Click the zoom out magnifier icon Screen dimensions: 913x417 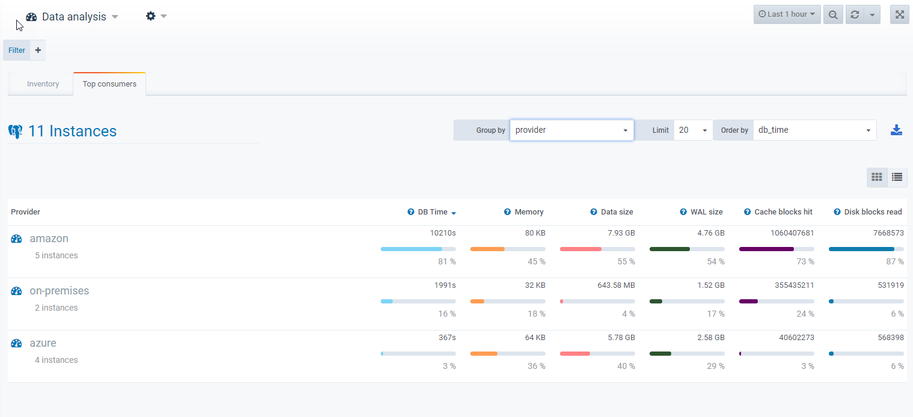coord(833,14)
